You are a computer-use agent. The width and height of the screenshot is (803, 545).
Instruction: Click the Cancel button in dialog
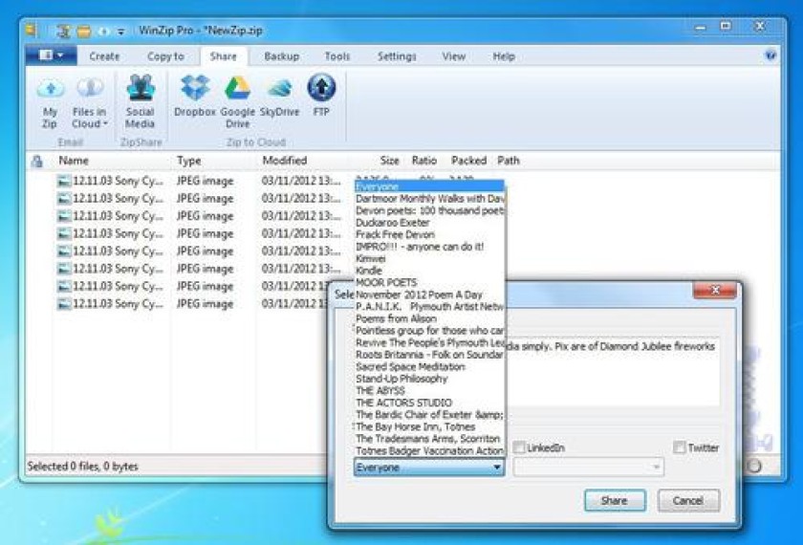point(687,500)
